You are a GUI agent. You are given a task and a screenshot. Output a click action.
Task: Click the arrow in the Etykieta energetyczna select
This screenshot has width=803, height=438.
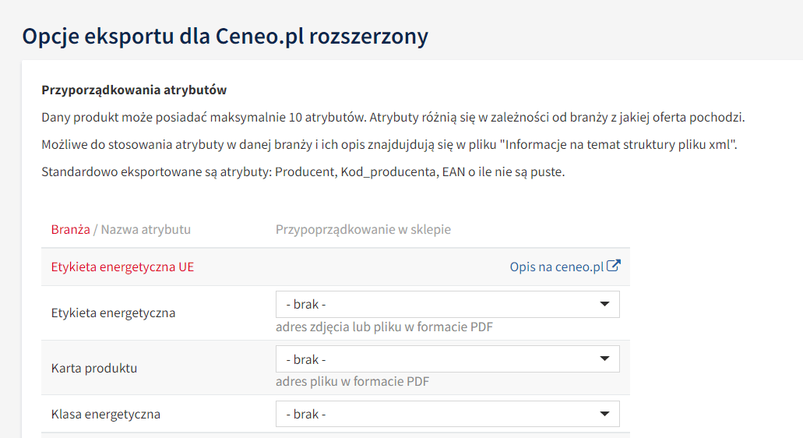tap(604, 305)
